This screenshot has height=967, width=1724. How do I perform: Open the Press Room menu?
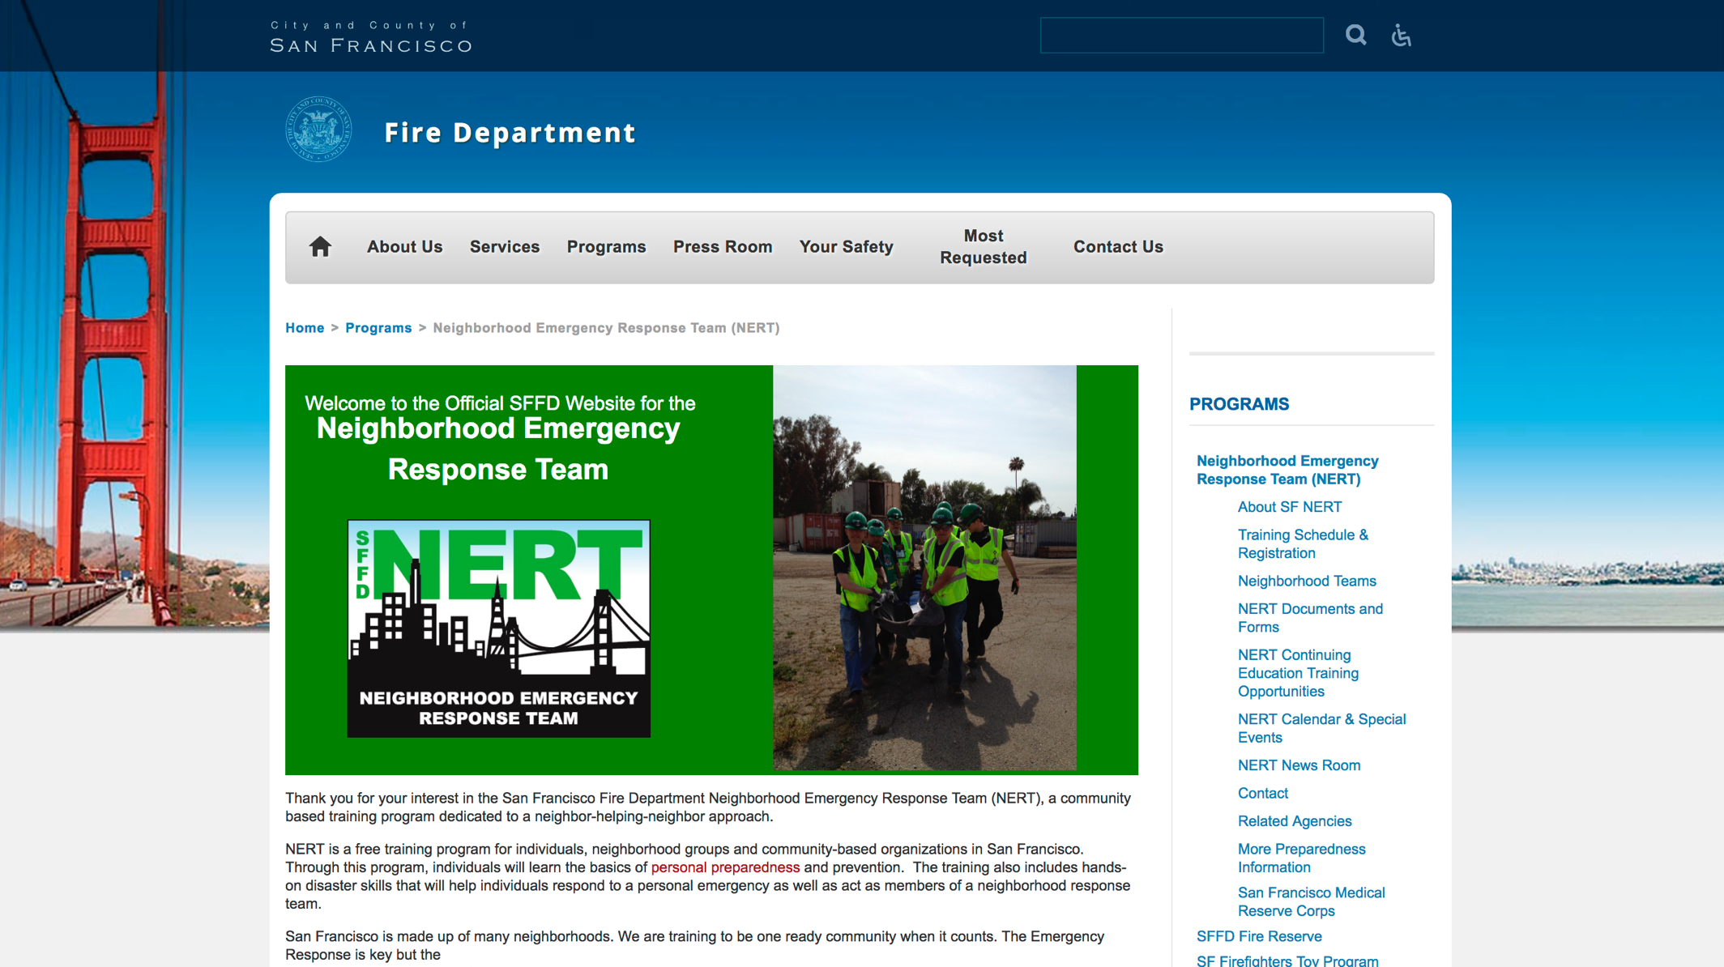tap(723, 247)
